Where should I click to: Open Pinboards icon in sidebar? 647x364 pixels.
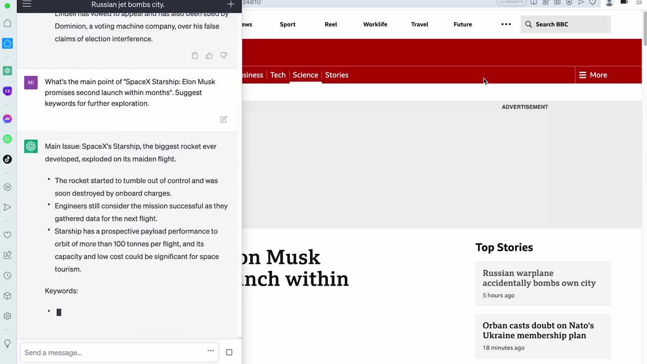(8, 255)
